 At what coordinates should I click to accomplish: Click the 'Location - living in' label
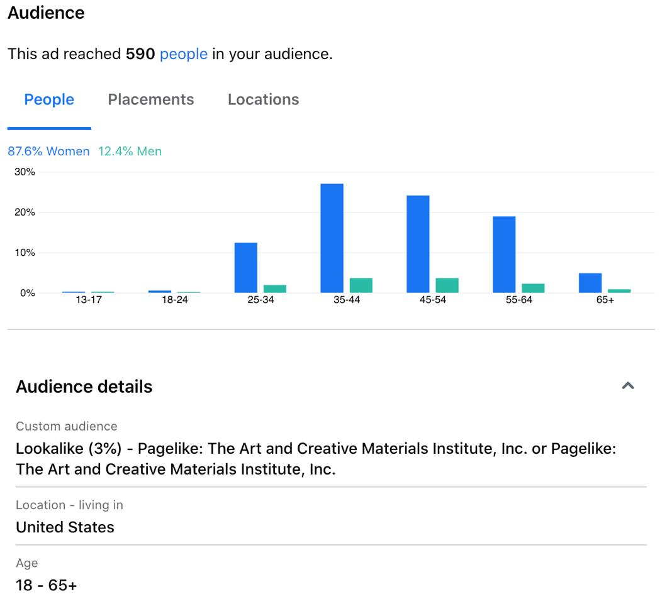click(x=69, y=505)
